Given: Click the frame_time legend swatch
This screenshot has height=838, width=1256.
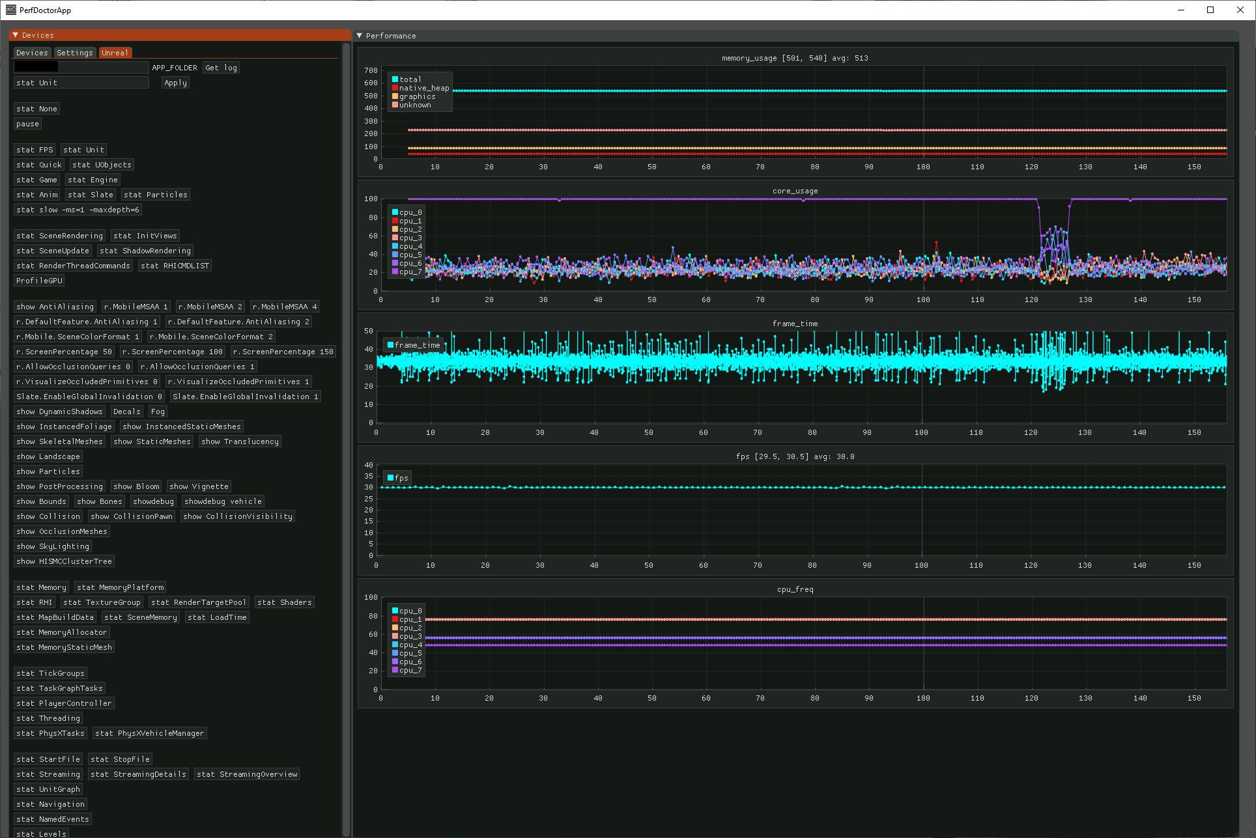Looking at the screenshot, I should (390, 345).
